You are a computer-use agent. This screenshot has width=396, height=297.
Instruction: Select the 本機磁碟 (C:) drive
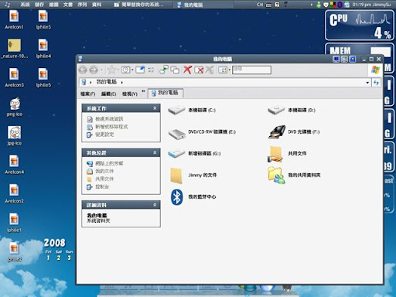tap(192, 111)
